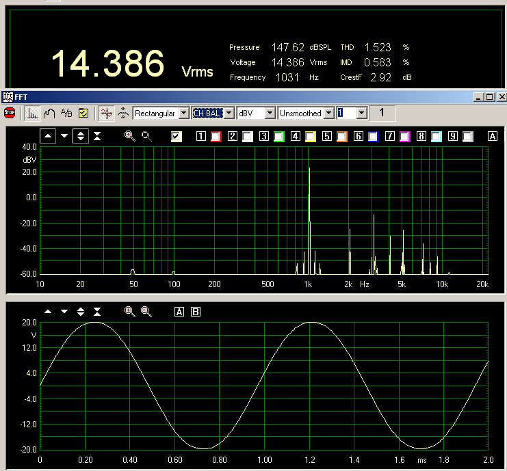Toggle memory 7 magenta color box
Viewport: 507px width, 471px height.
(x=404, y=137)
